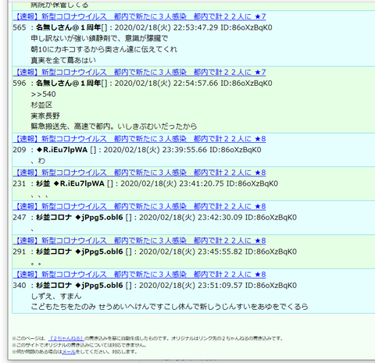375x363 pixels.
Task: Click name 杉並コロナ ◆jPpg5.obl6 on post 247
Action: point(80,217)
